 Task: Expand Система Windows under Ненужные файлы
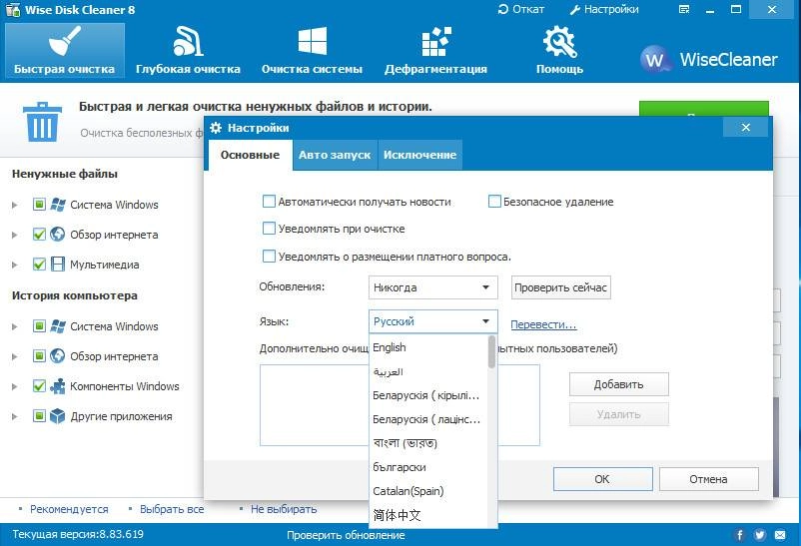click(x=15, y=205)
